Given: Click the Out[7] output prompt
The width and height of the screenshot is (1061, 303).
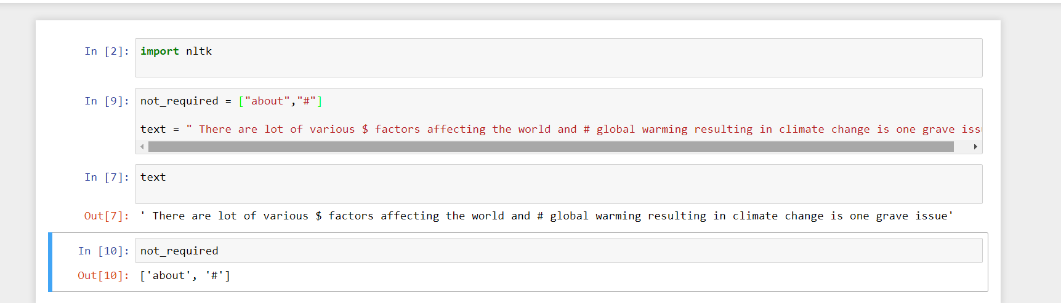Looking at the screenshot, I should tap(106, 216).
